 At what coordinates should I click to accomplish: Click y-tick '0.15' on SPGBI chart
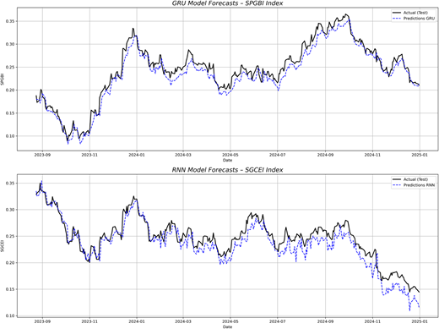pos(10,113)
